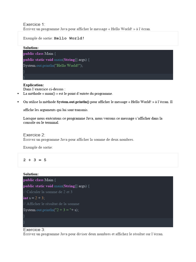Click the "public class Main {" line in the first code block
This screenshot has height=262, width=196.
click(39, 53)
